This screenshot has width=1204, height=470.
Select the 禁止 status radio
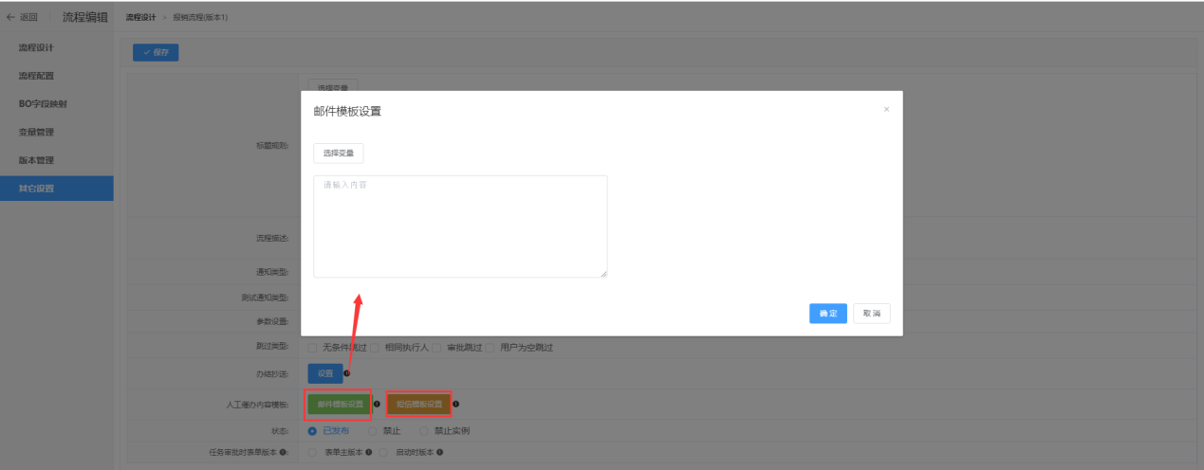click(372, 431)
